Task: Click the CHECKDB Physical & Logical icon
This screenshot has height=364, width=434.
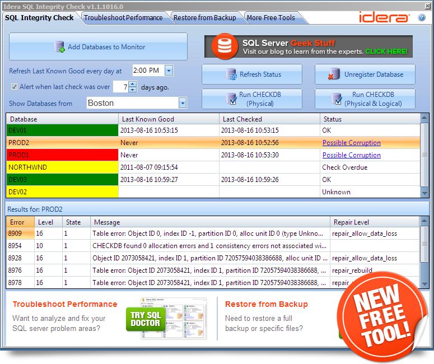Action: [337, 99]
